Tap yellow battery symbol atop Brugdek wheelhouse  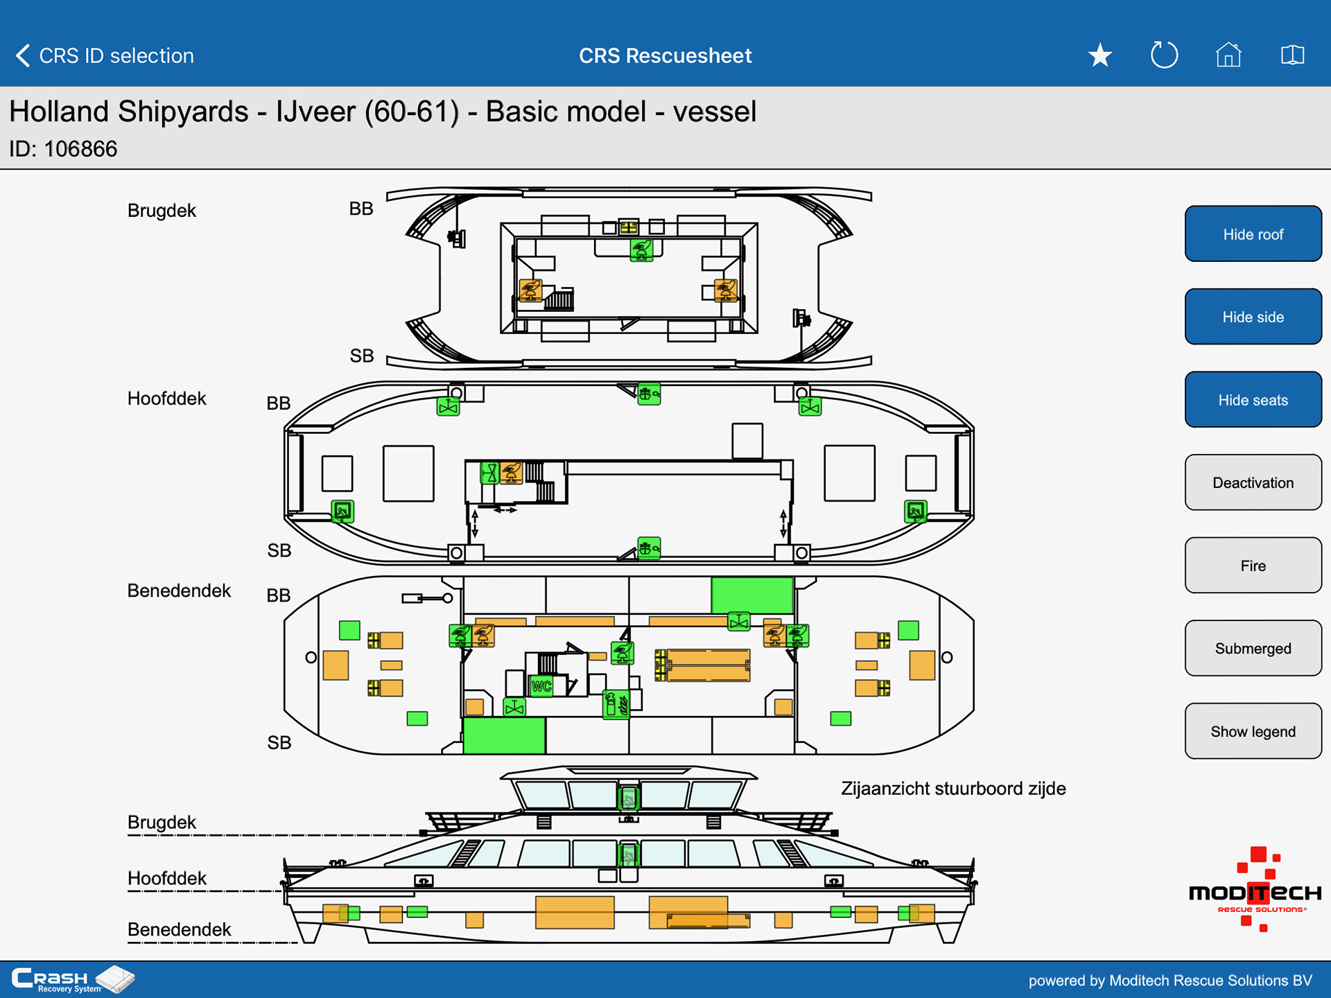[x=629, y=227]
